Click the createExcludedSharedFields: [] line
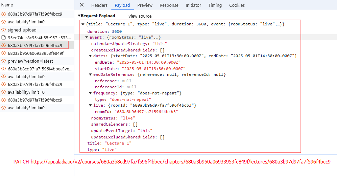Image resolution: width=337 pixels, height=176 pixels. coord(128,50)
